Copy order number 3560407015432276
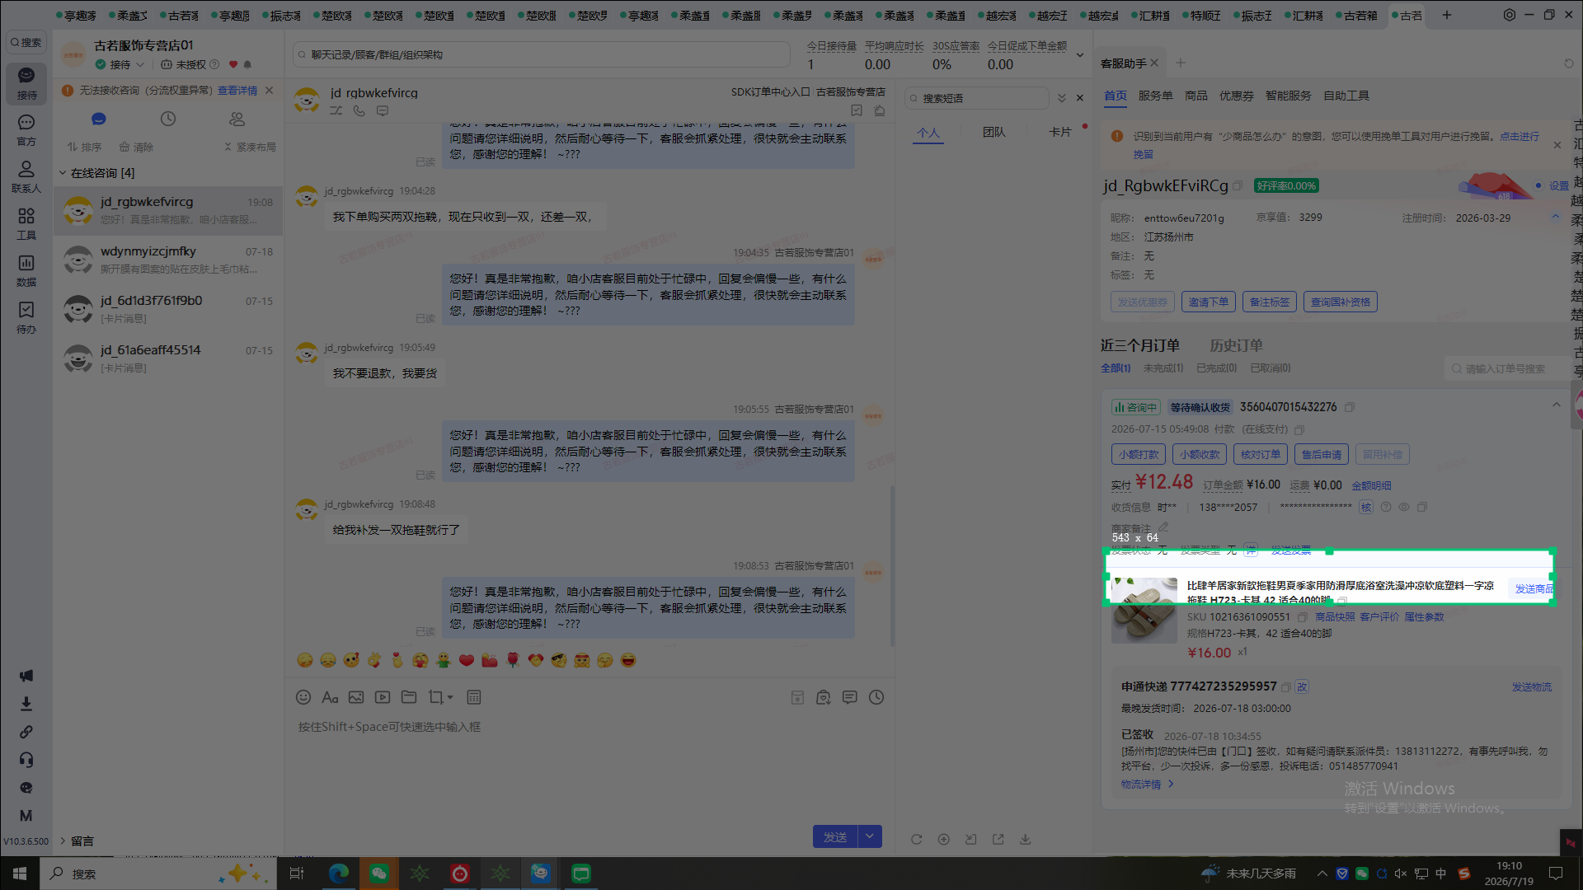 (x=1350, y=407)
